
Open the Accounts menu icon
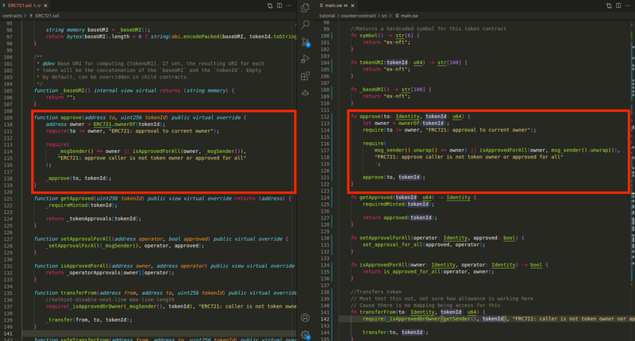[306, 317]
